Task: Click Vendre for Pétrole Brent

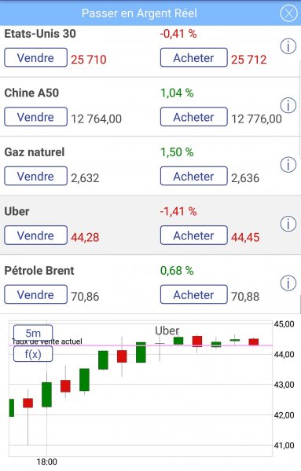Action: tap(35, 294)
